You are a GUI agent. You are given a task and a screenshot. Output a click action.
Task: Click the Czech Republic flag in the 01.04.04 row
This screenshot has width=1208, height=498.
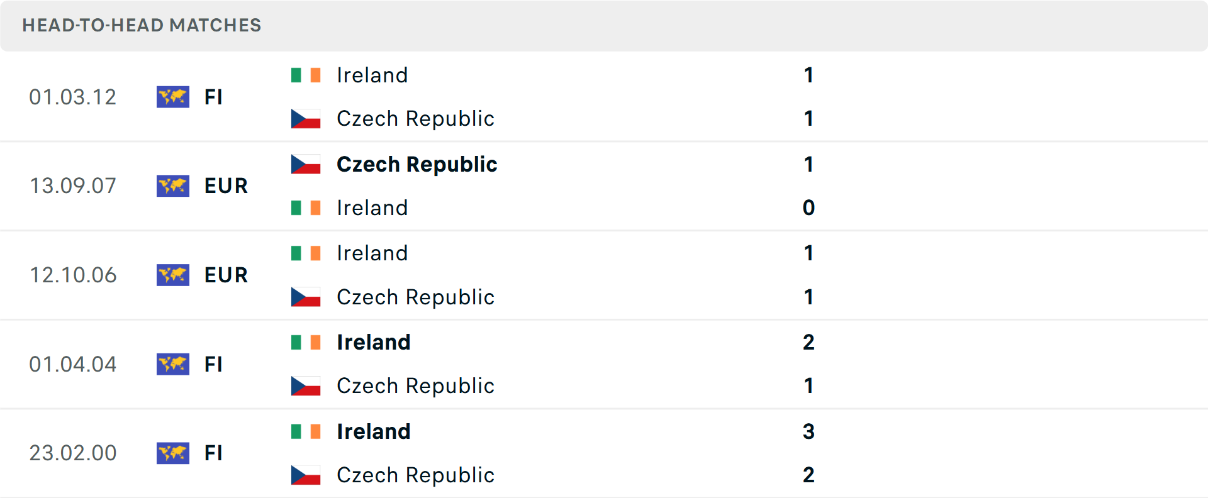click(x=306, y=385)
